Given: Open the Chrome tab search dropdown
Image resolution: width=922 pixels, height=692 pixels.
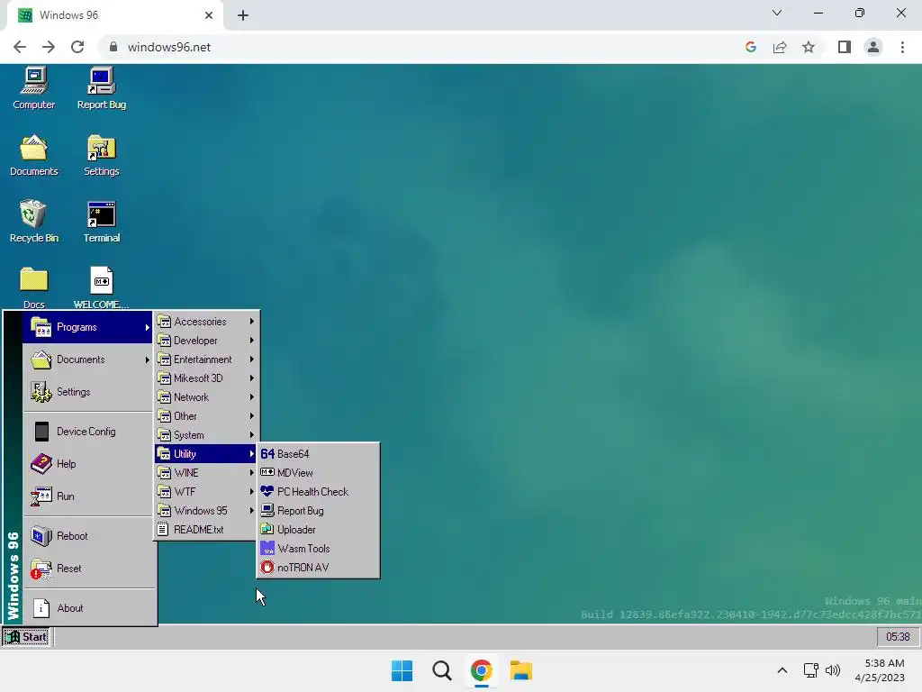Looking at the screenshot, I should 777,13.
